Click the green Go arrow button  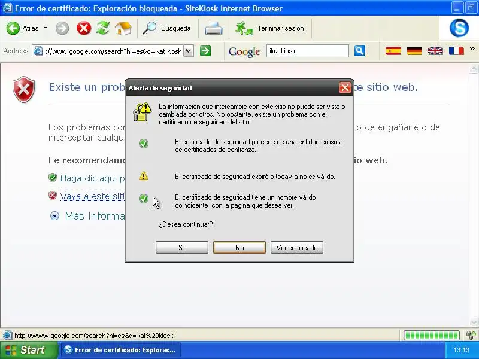point(205,51)
